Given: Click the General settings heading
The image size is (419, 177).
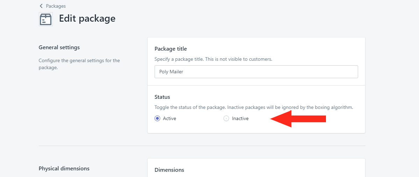Looking at the screenshot, I should point(59,47).
